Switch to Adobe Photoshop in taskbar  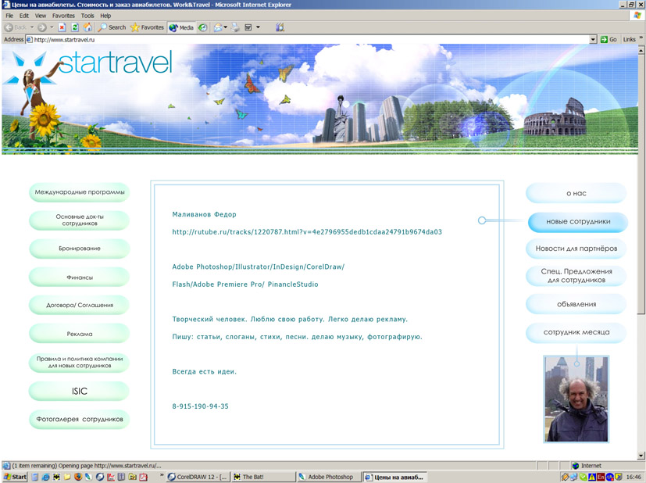(330, 477)
